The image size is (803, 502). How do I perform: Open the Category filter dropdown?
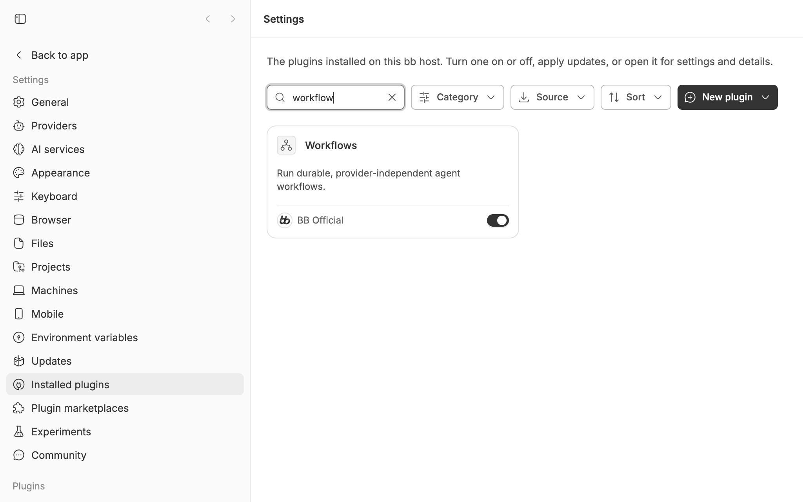pos(458,97)
